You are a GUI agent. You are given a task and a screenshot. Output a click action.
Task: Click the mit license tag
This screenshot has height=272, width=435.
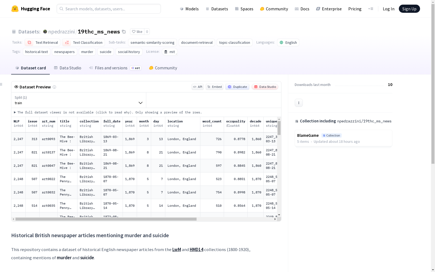tap(170, 52)
